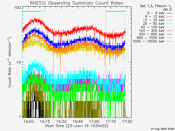Click the orange line swatch for 800 - 7000 keV

click(x=169, y=38)
